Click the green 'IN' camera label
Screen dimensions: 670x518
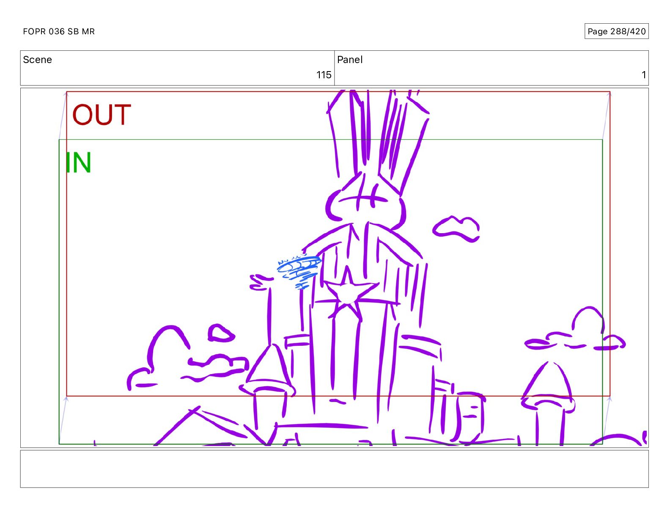79,163
